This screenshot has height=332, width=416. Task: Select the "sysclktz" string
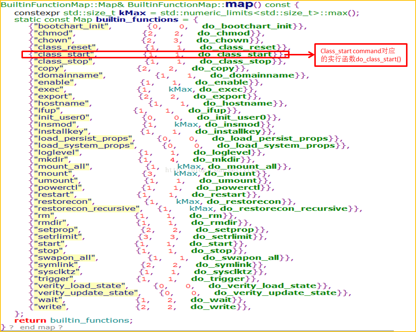(57, 272)
